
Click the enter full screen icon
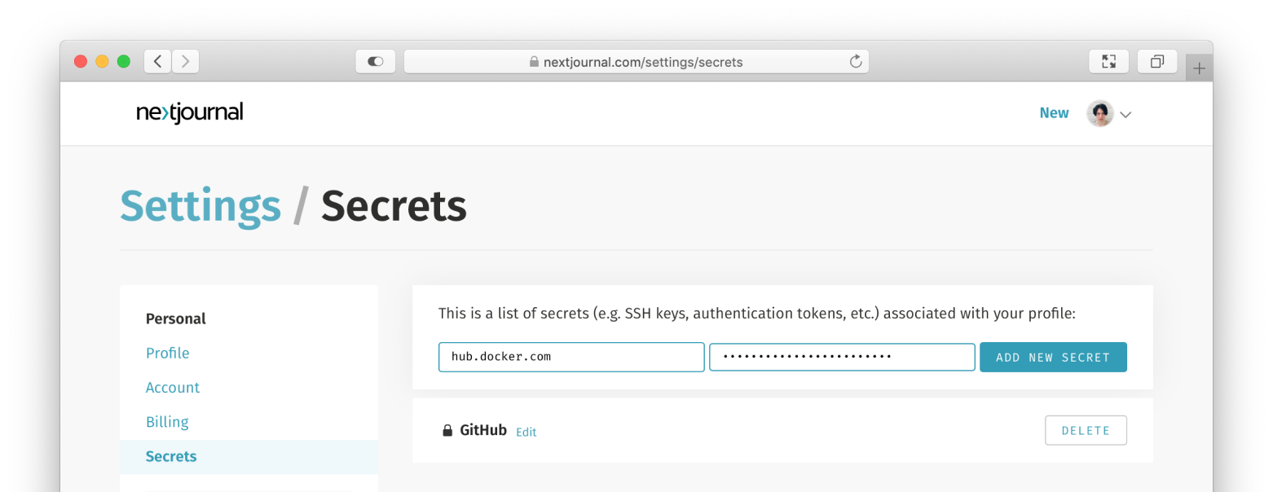pyautogui.click(x=1108, y=61)
